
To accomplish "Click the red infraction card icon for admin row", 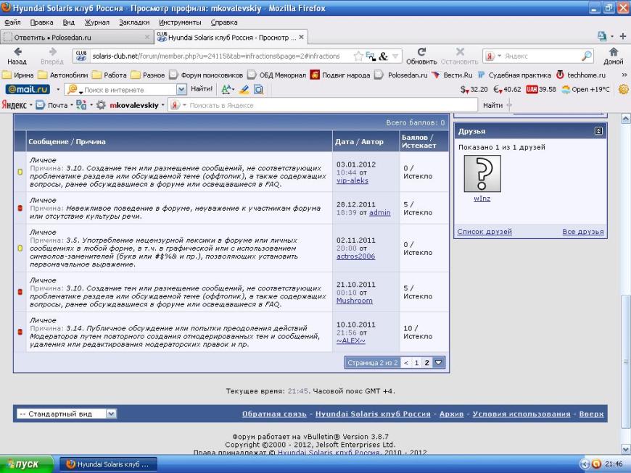I will tap(20, 208).
